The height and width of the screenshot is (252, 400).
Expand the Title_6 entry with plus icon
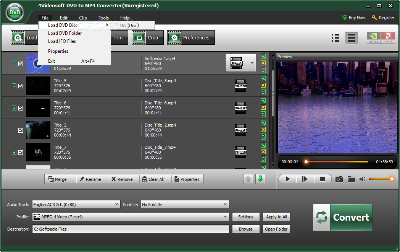coord(14,108)
